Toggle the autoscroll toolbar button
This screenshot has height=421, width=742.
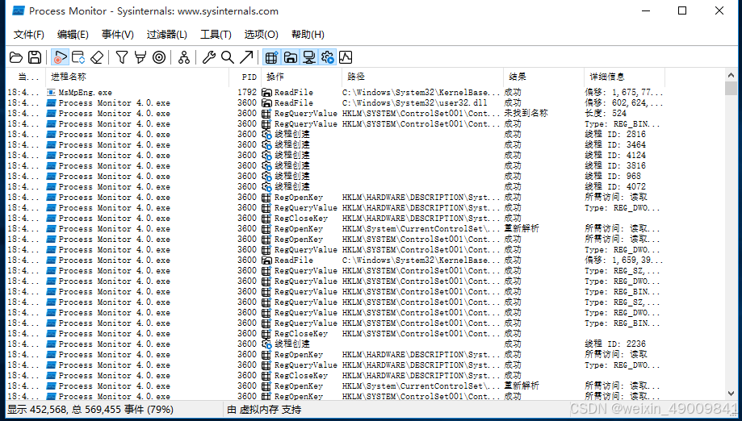(78, 57)
